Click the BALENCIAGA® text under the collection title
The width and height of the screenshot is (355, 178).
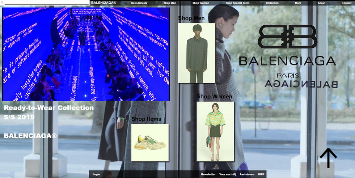(30, 136)
